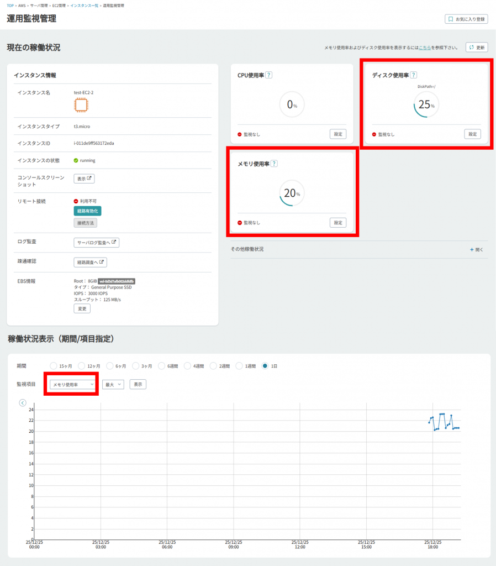Select the 1週間 period radio button
496x566 pixels.
click(239, 366)
